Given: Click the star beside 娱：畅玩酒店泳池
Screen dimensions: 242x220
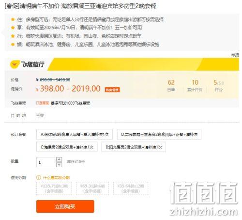Looking at the screenshot, I should click(x=13, y=44).
